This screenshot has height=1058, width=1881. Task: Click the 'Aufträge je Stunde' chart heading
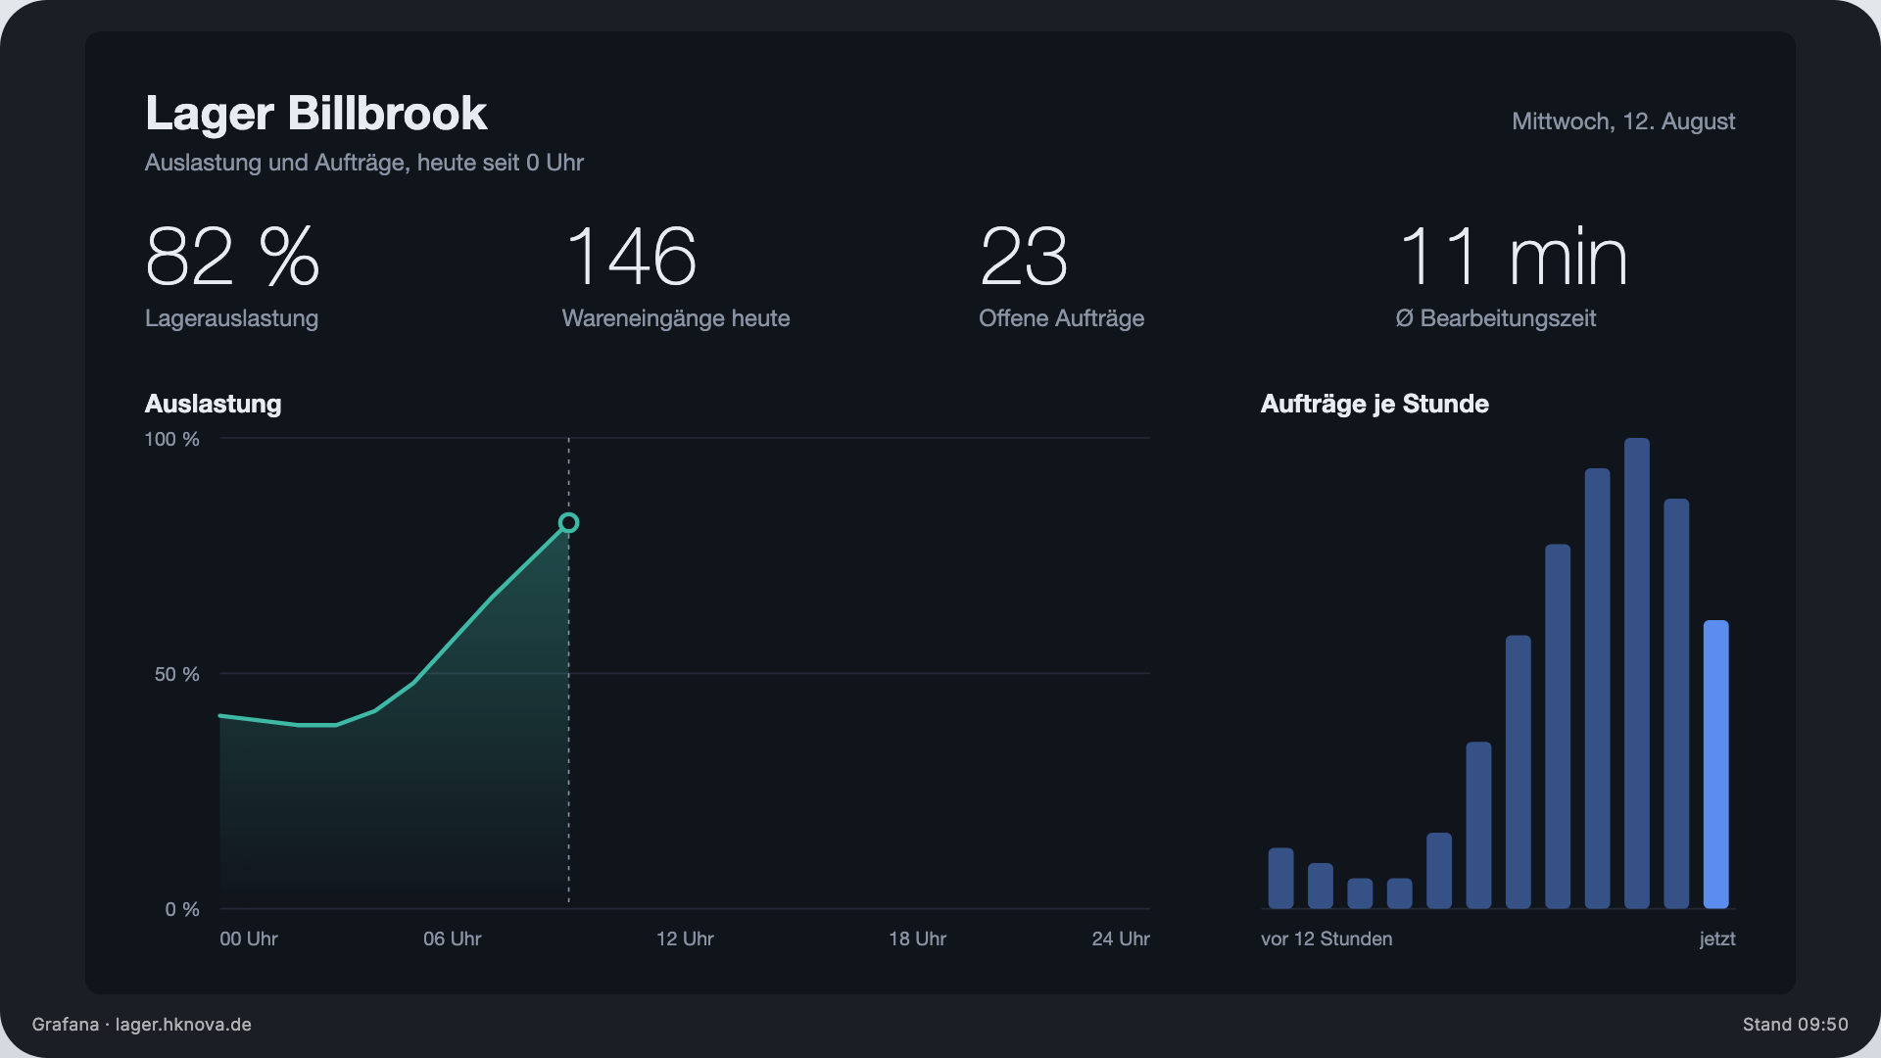(1375, 404)
